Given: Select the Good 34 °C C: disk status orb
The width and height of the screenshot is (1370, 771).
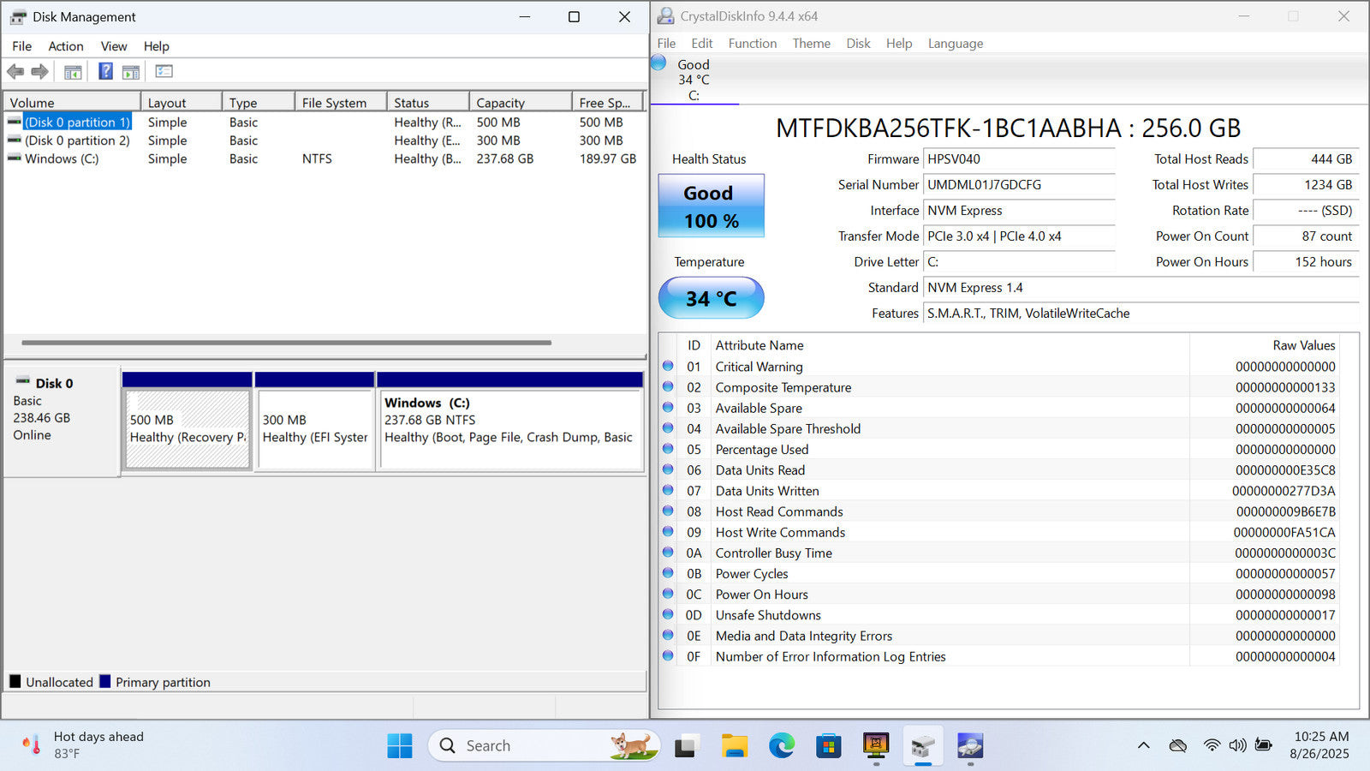Looking at the screenshot, I should pos(658,63).
